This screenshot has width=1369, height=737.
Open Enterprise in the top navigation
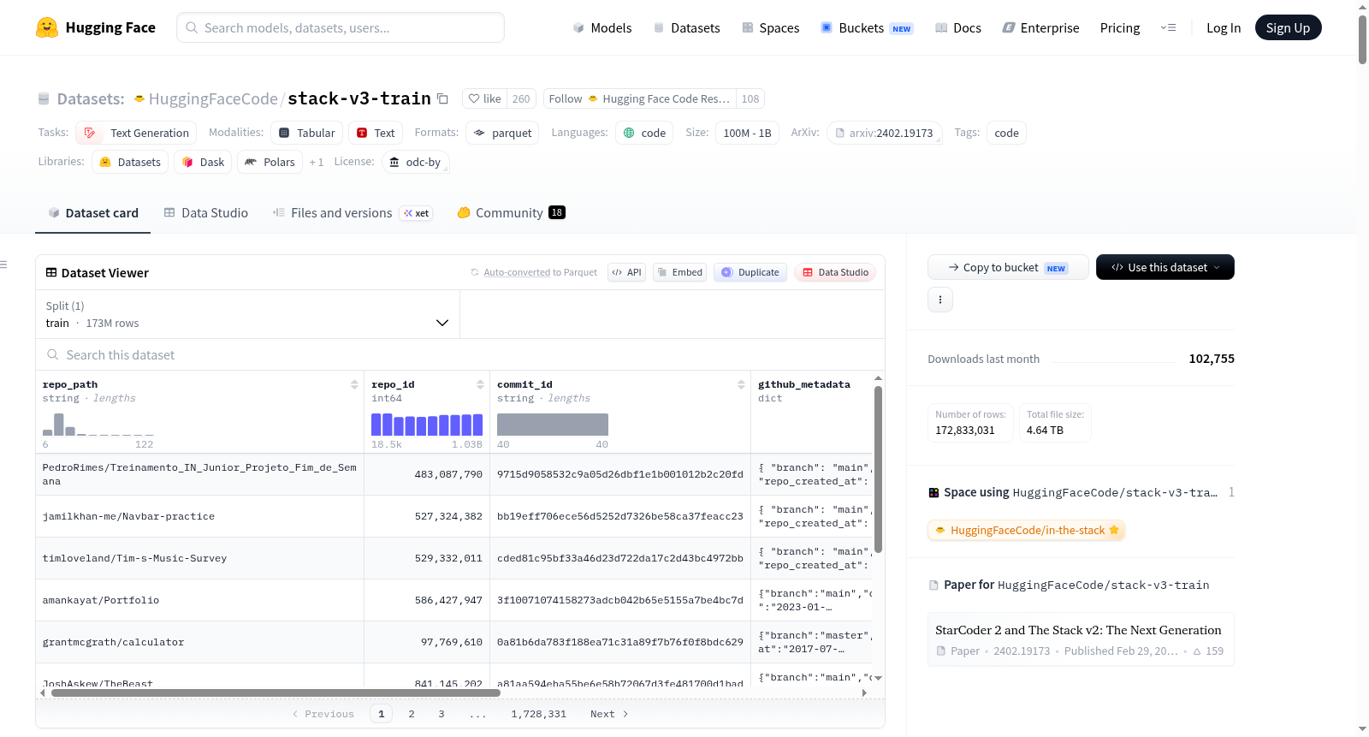pos(1040,27)
